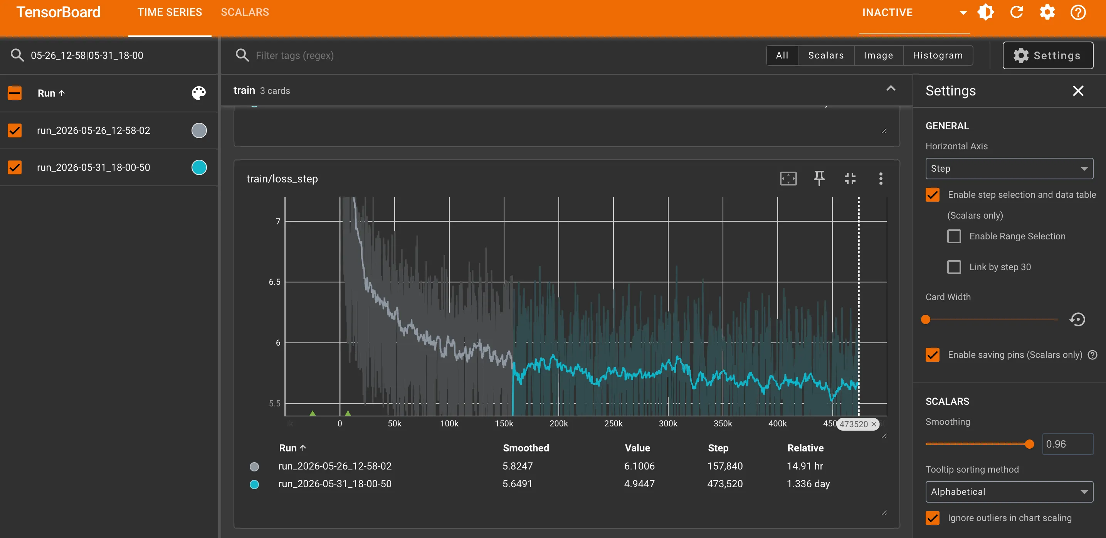Reset card width to default
Viewport: 1106px width, 538px height.
tap(1077, 319)
